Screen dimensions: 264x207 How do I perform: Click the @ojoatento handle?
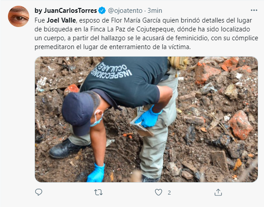pyautogui.click(x=125, y=11)
